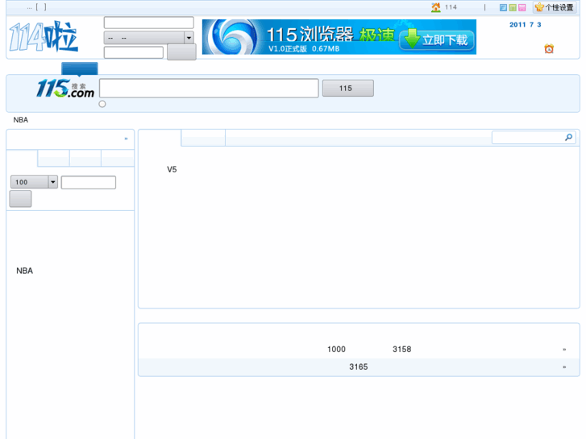The height and width of the screenshot is (439, 586).
Task: Open the » arrow on the 3165 row
Action: (564, 367)
